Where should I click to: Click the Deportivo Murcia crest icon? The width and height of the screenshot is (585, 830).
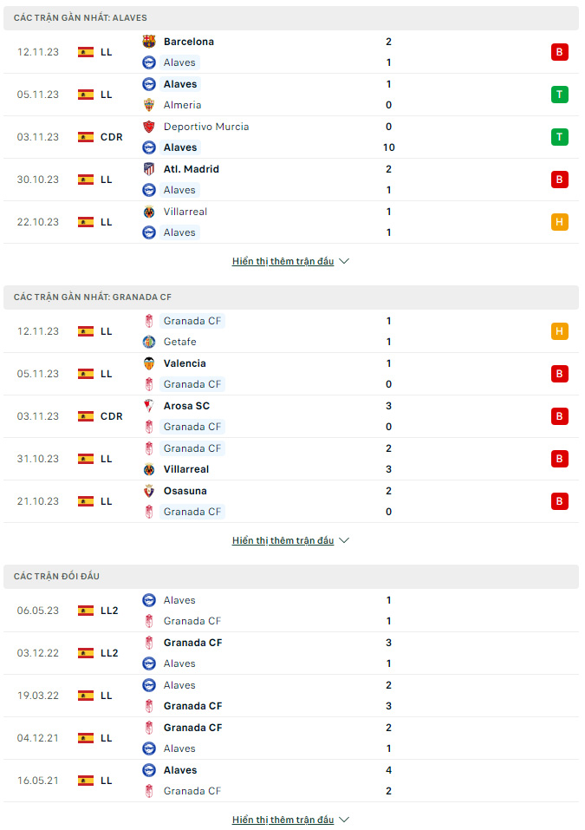pyautogui.click(x=149, y=127)
